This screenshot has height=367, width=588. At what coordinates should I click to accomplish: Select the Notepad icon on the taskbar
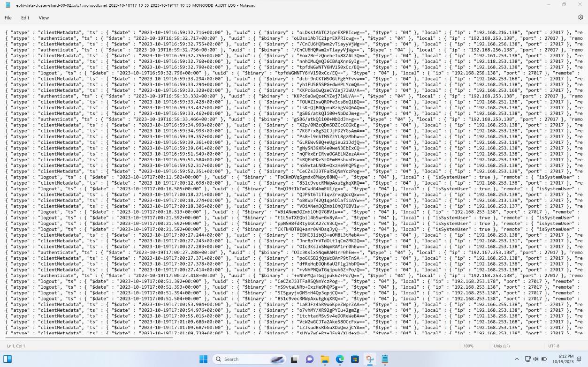[x=384, y=359]
